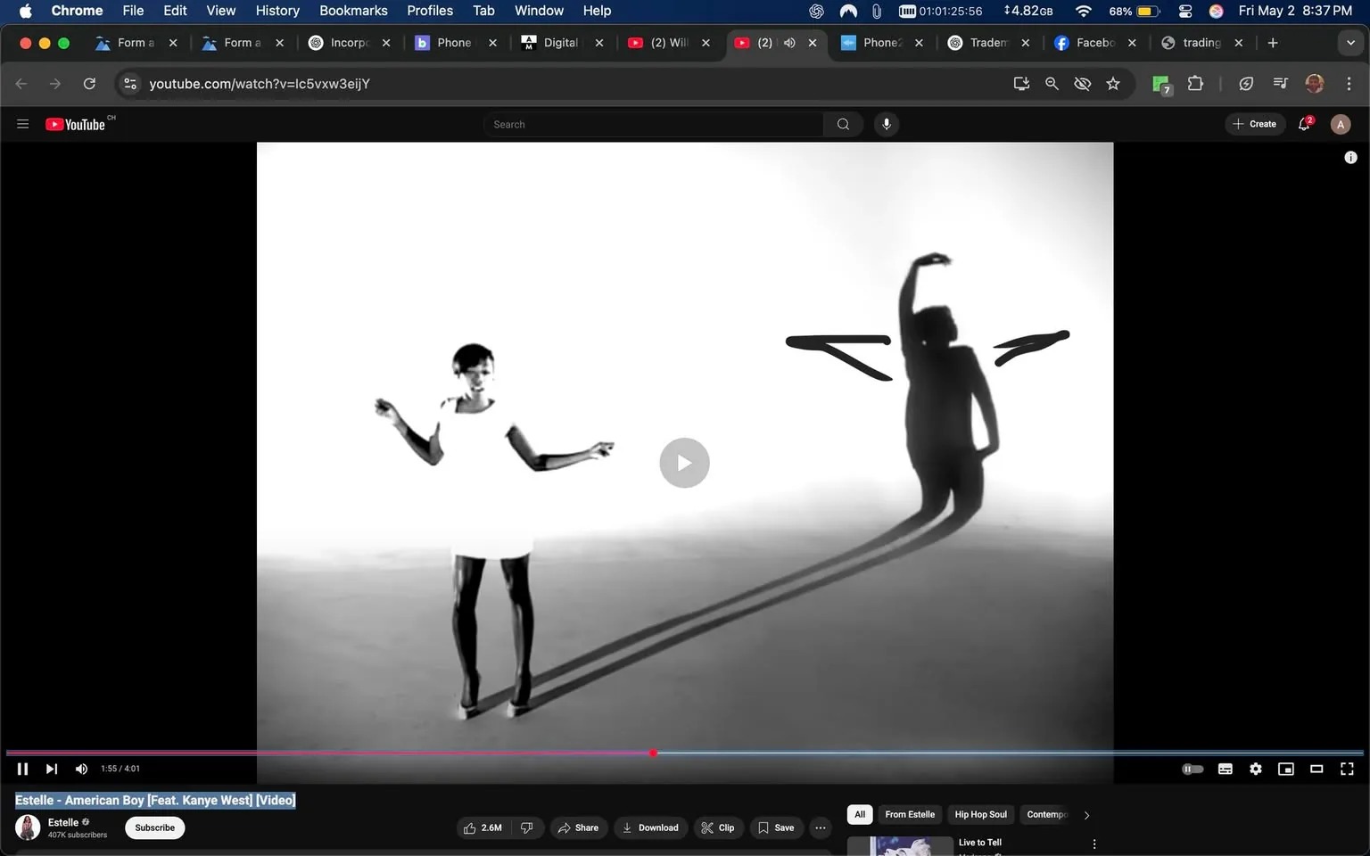Enable subtitles with the CC icon
Image resolution: width=1370 pixels, height=856 pixels.
(x=1226, y=768)
